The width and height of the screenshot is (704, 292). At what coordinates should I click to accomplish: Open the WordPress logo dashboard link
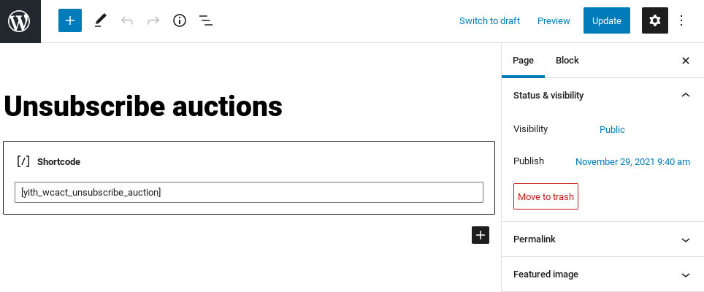pyautogui.click(x=20, y=21)
